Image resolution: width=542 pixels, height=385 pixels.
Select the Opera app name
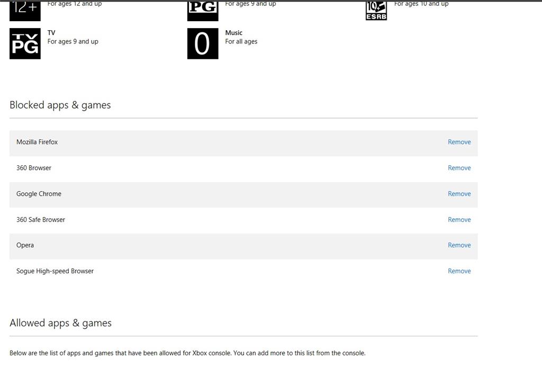25,245
